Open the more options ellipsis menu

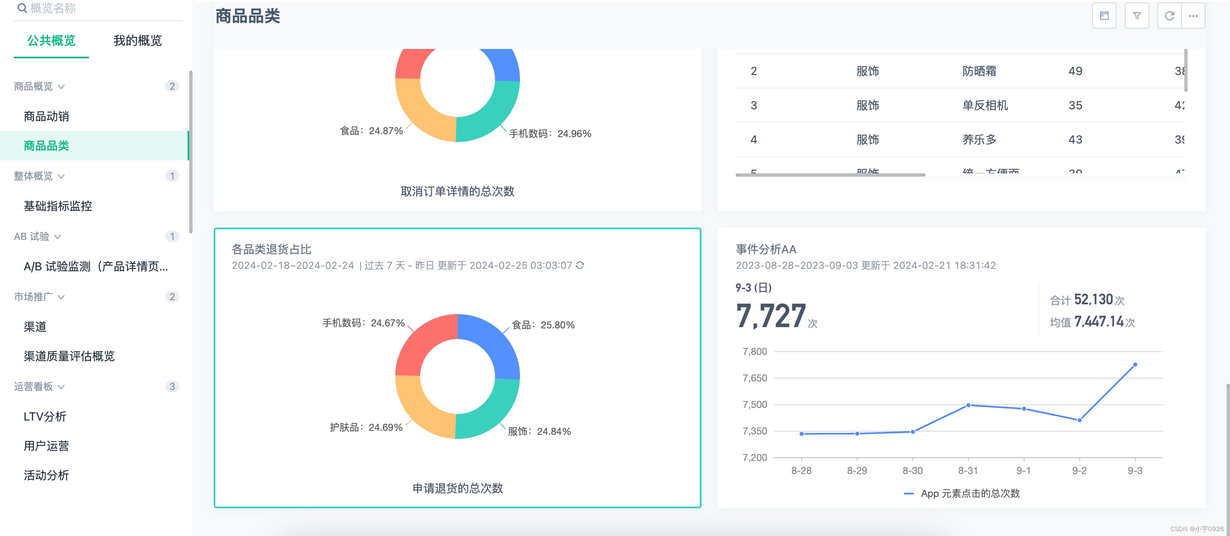[1193, 16]
